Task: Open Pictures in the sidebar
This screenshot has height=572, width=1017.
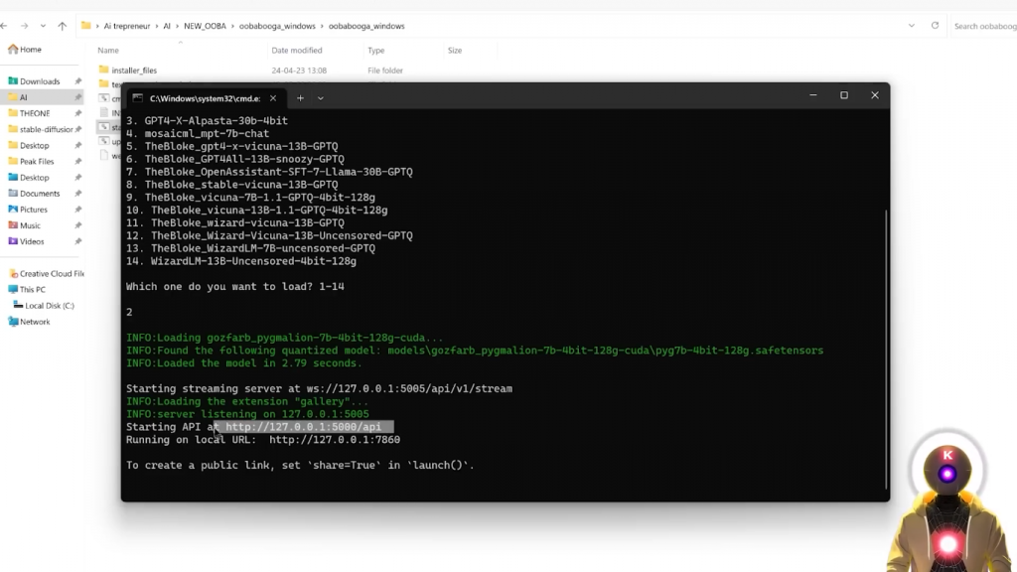Action: pos(33,210)
